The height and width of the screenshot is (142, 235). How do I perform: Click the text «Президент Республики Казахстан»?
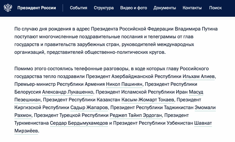click(82, 100)
